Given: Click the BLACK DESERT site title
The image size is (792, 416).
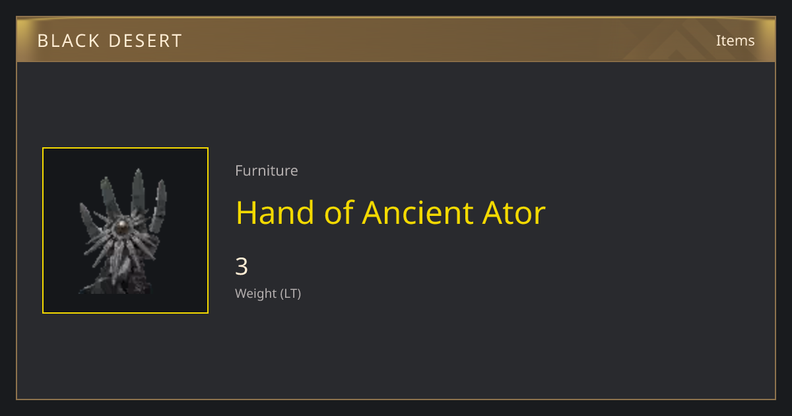Looking at the screenshot, I should [x=110, y=41].
